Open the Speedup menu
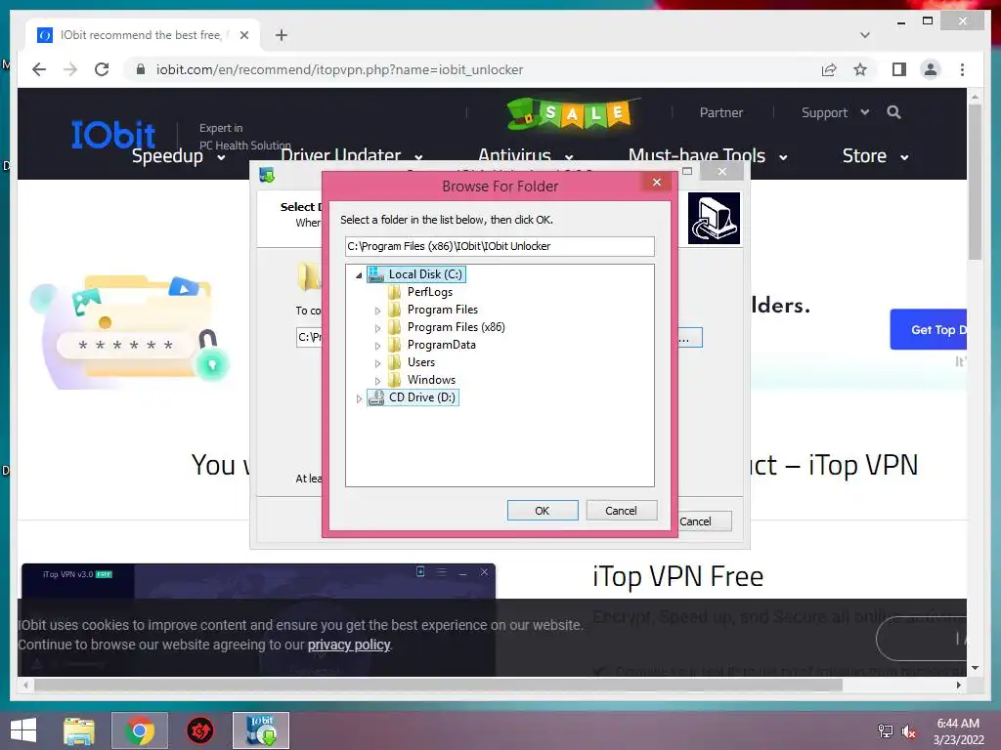This screenshot has height=750, width=1001. click(179, 155)
